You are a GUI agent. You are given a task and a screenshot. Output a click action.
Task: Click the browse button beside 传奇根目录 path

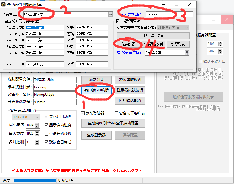pos(110,14)
